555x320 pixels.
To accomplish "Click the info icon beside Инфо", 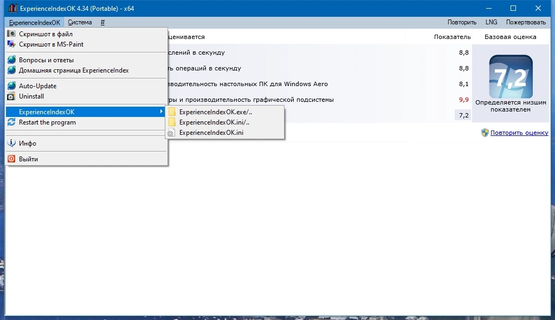I will coord(11,143).
